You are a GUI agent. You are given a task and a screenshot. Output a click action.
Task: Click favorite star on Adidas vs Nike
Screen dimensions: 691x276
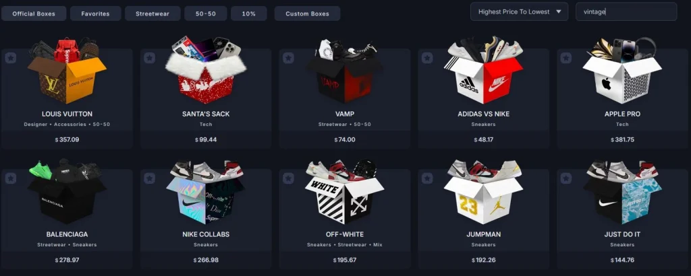[427, 58]
